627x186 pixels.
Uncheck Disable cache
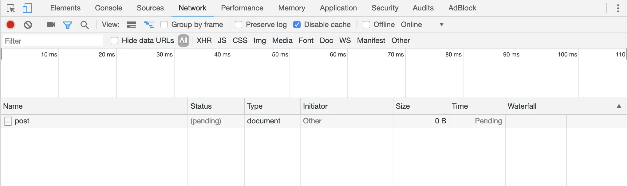tap(297, 25)
